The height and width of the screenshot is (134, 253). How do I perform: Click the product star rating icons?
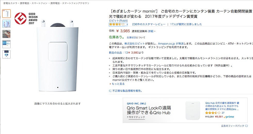tap(117, 24)
